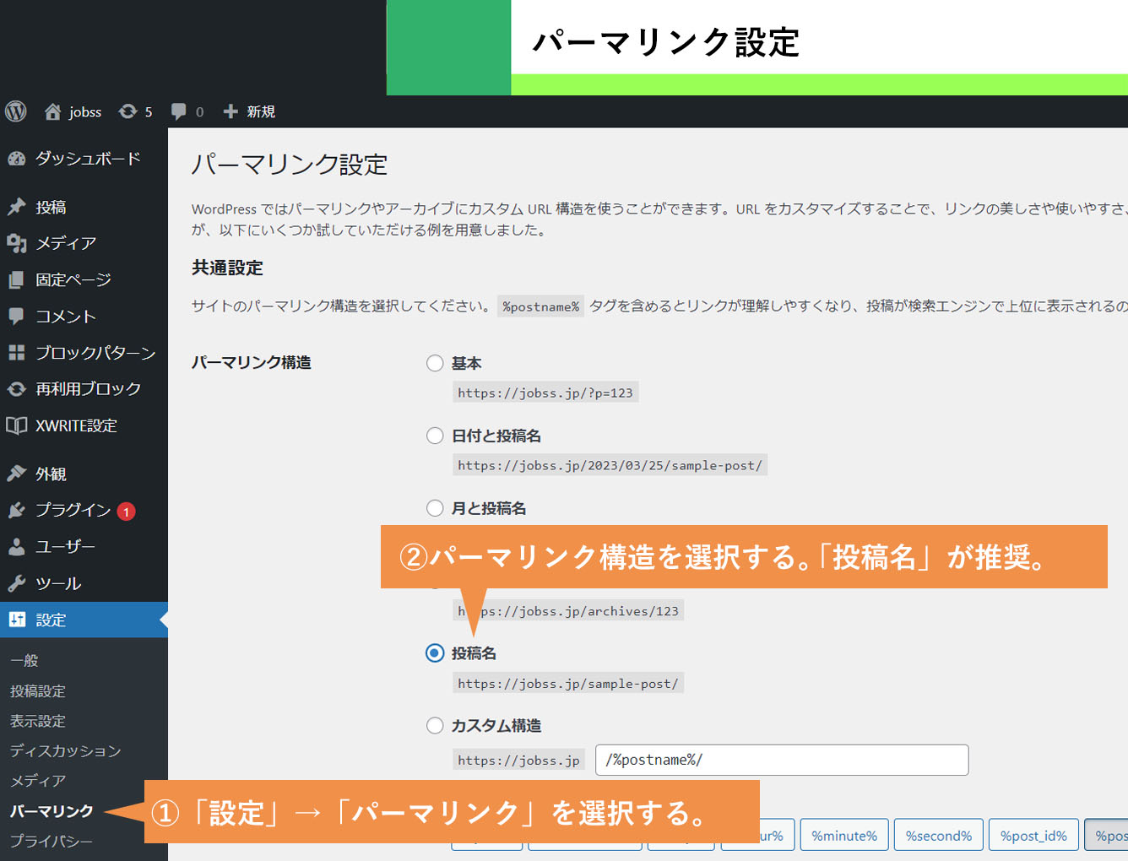This screenshot has width=1128, height=861.
Task: Insert the %second% tag button
Action: [x=939, y=836]
